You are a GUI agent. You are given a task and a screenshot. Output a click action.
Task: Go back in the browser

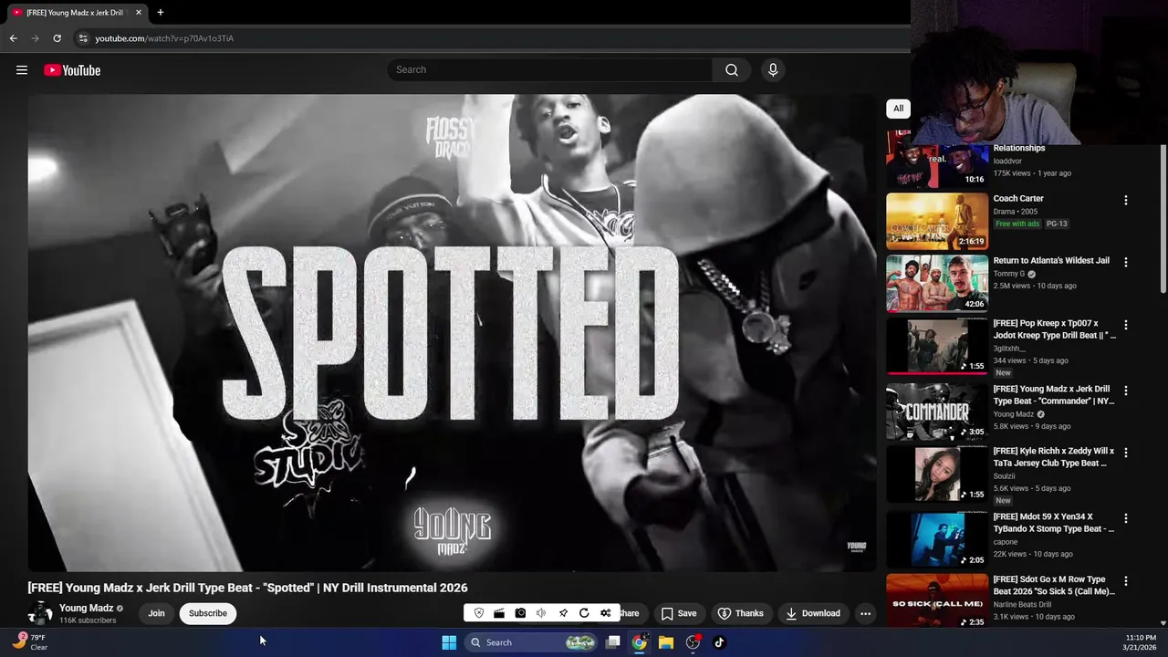[x=14, y=38]
